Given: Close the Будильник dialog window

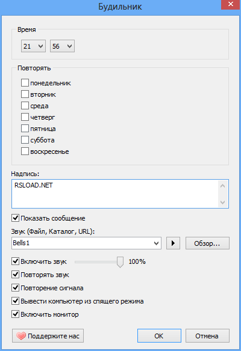Looking at the screenshot, I should click(231, 4).
